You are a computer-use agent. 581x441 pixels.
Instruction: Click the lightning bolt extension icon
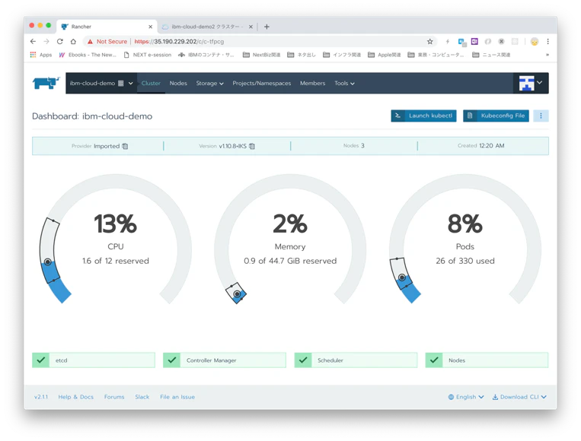[447, 41]
